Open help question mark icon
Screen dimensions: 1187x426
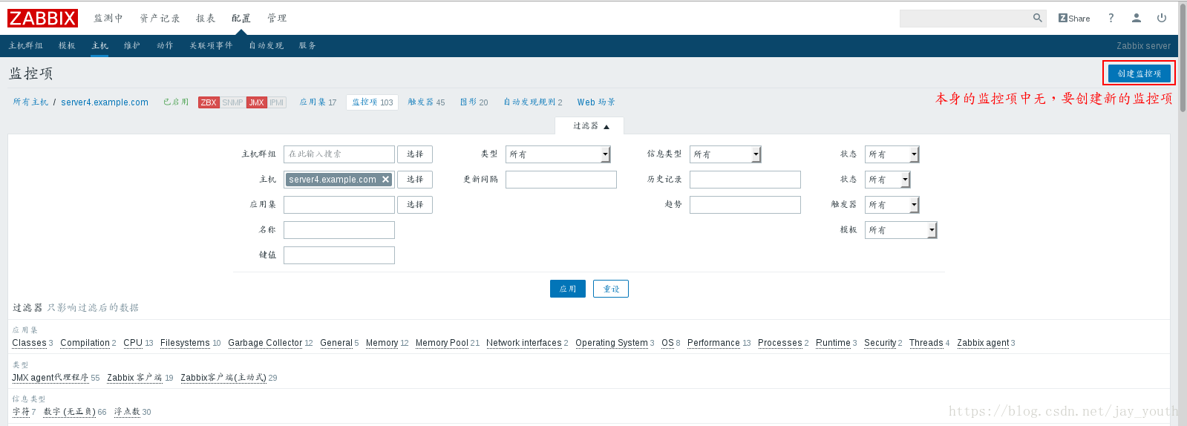1111,18
